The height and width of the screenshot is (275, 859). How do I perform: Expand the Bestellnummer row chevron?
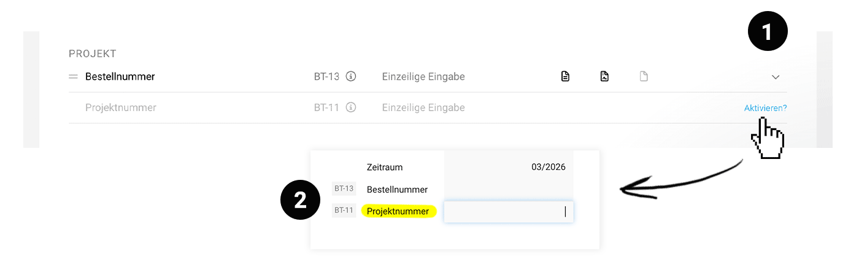pyautogui.click(x=776, y=77)
